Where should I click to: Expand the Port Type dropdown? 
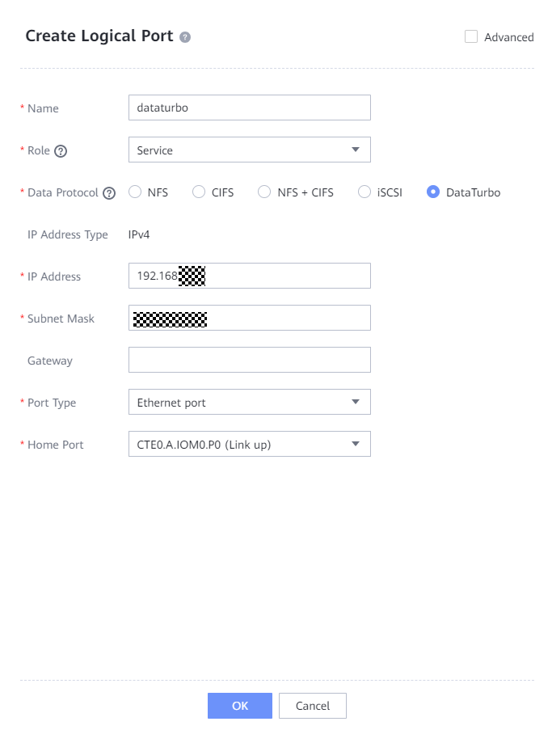pyautogui.click(x=249, y=402)
